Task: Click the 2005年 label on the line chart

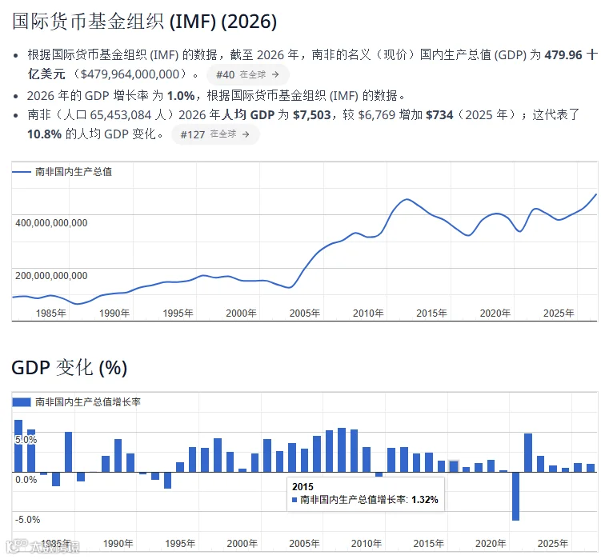Action: 305,313
